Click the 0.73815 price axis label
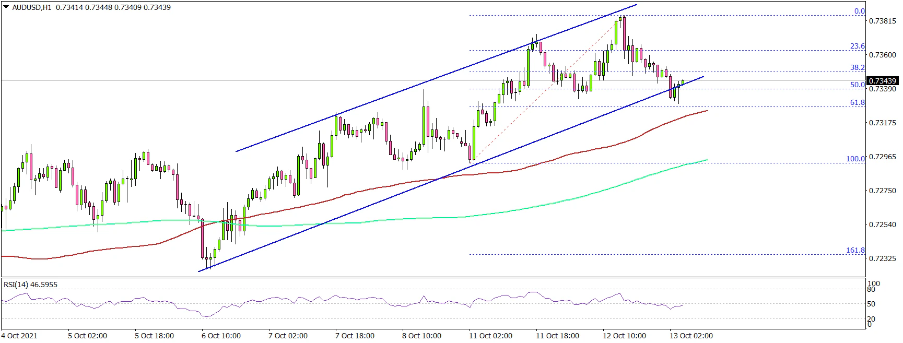Screen dimensions: 903x343 882,21
